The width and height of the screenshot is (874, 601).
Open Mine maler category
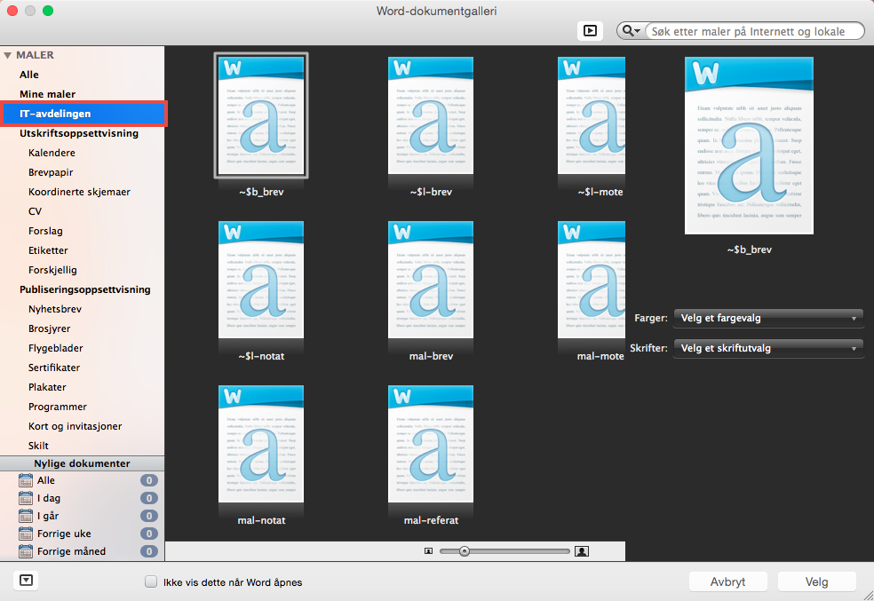[x=47, y=94]
